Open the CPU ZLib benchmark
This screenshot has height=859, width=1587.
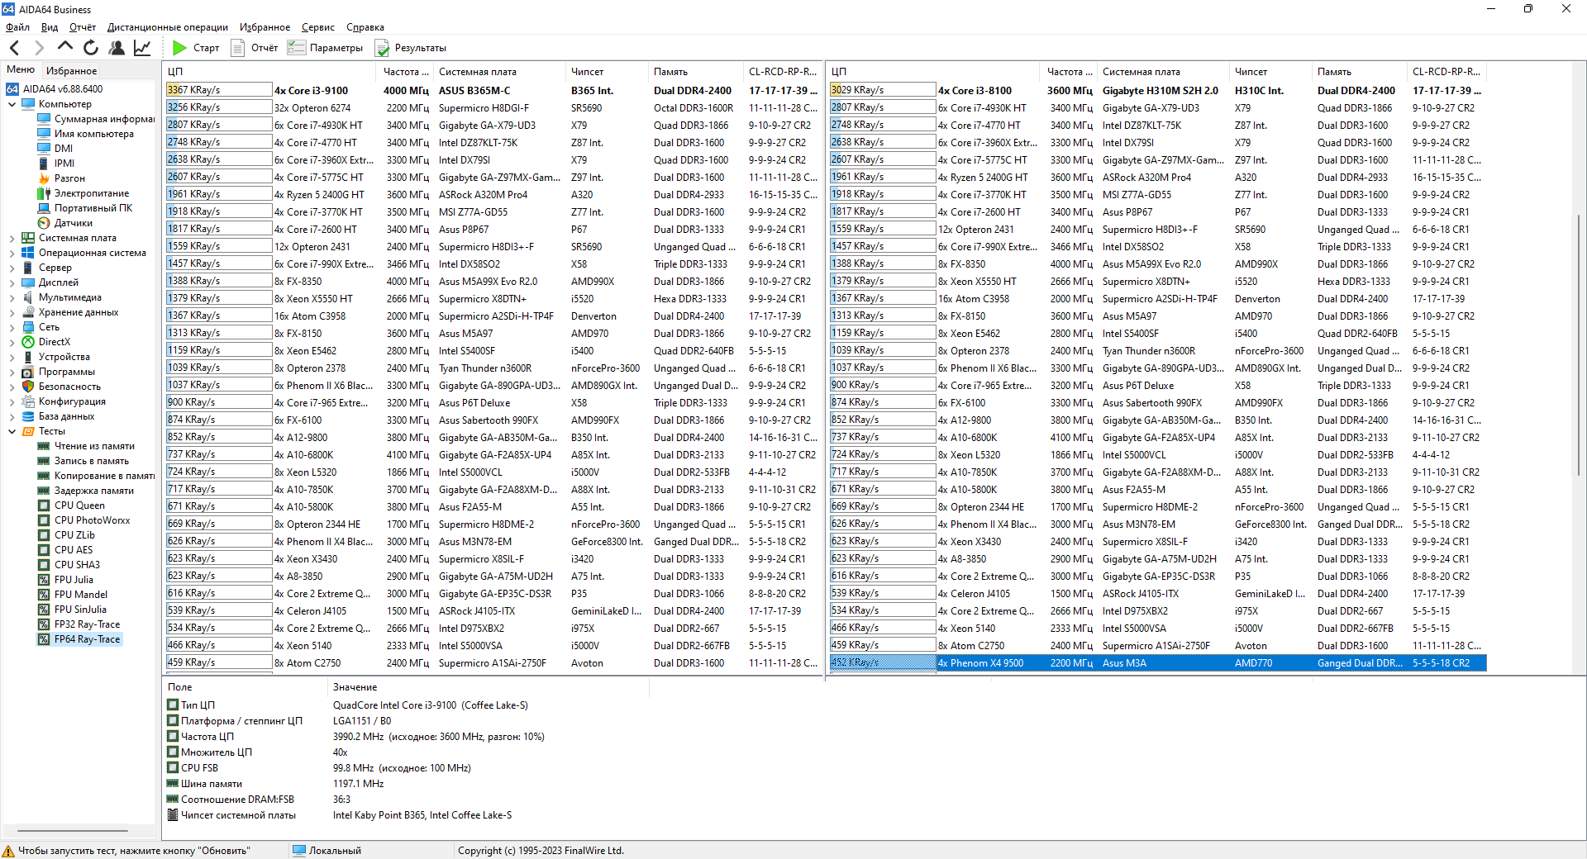67,535
